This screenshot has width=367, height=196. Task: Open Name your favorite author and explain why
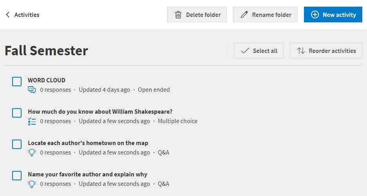[87, 174]
